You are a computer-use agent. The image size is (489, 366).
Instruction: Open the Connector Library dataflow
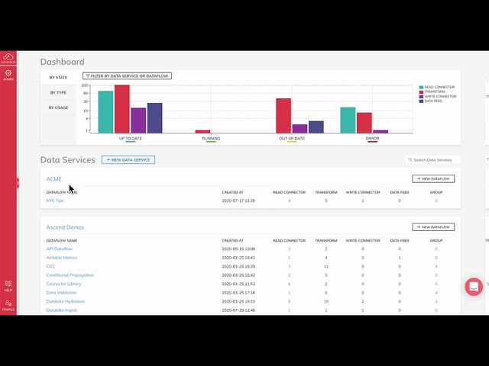click(x=63, y=284)
